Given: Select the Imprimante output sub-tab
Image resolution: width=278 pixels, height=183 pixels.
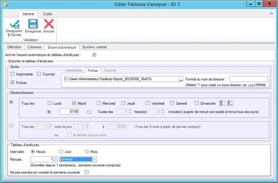Looking at the screenshot, I should tap(74, 70).
